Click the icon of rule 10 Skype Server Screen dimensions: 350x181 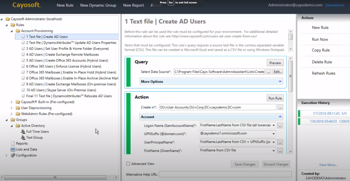23,90
